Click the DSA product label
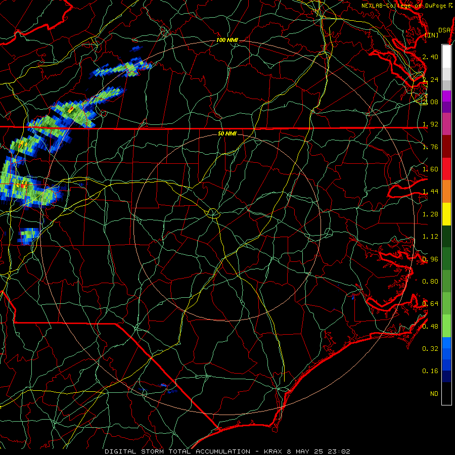455x455 pixels. point(444,30)
